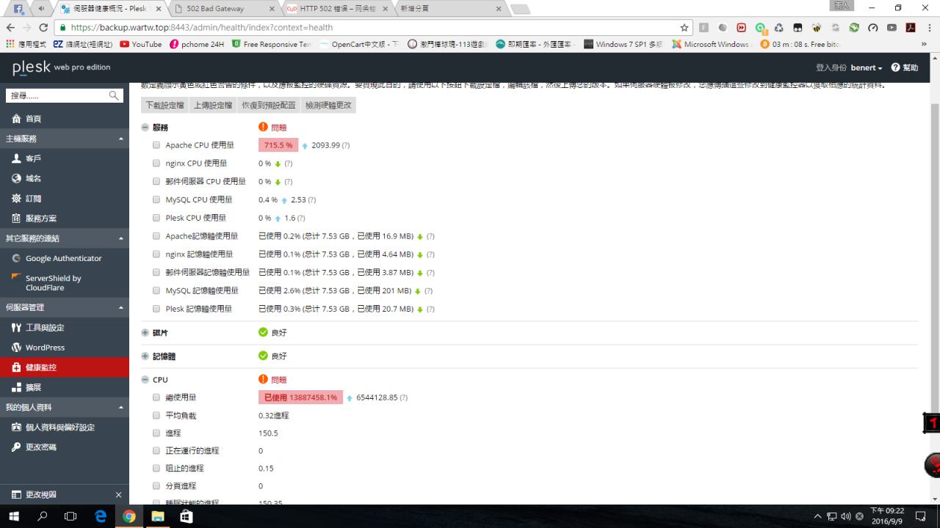Check the MySQL CPU 使用量 checkbox
The width and height of the screenshot is (940, 528).
[156, 199]
